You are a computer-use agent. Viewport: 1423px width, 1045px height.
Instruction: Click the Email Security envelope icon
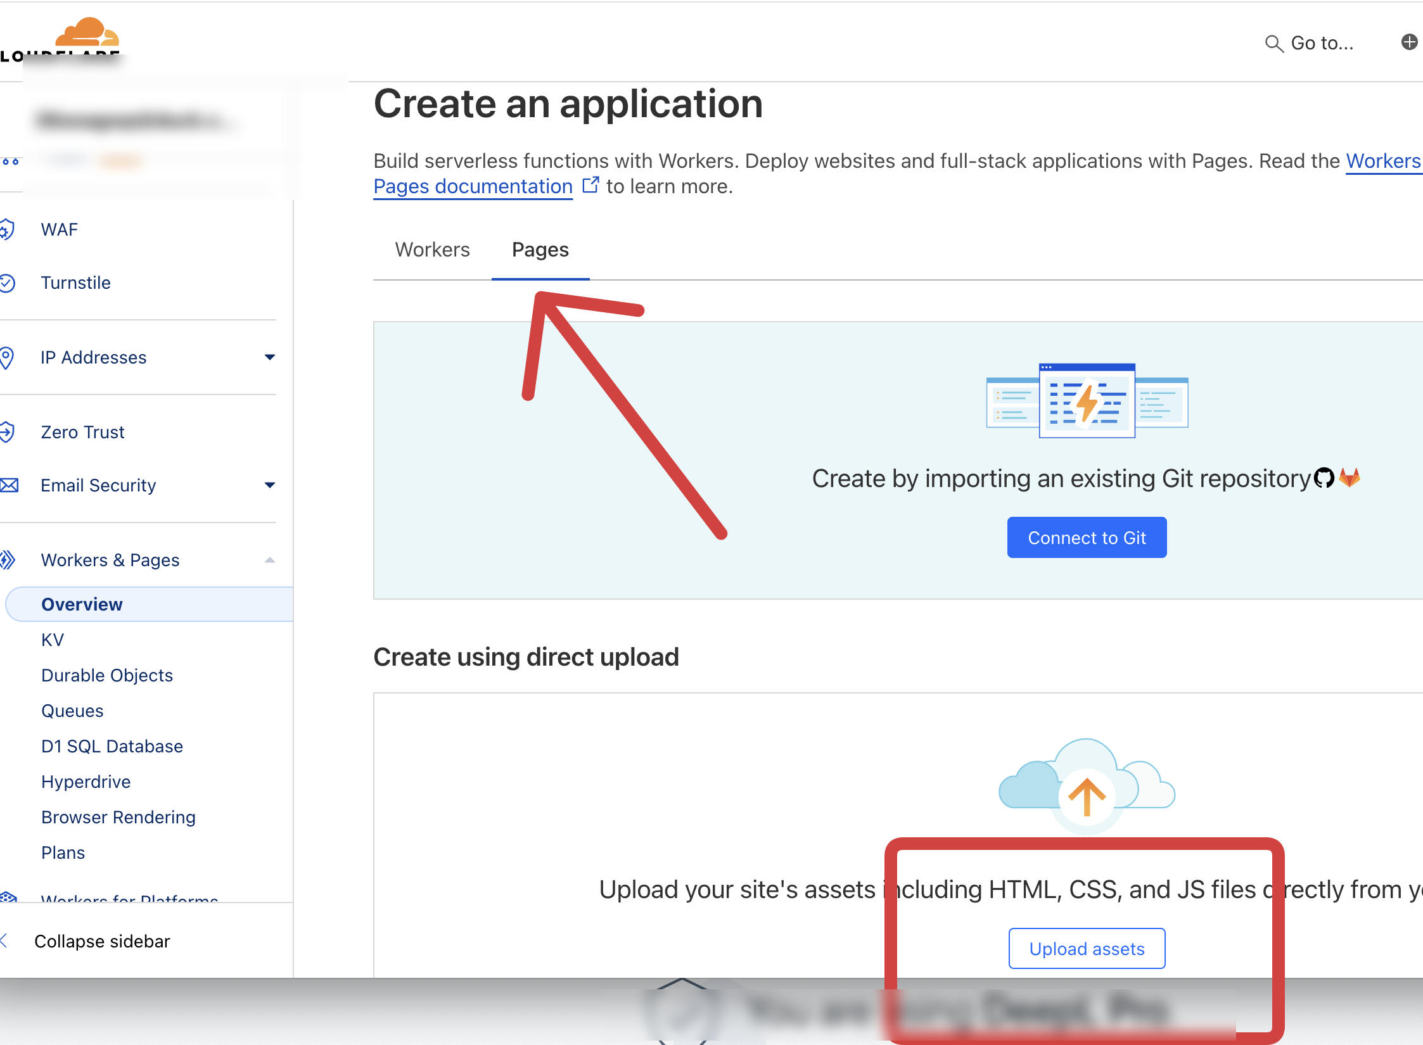[x=9, y=485]
